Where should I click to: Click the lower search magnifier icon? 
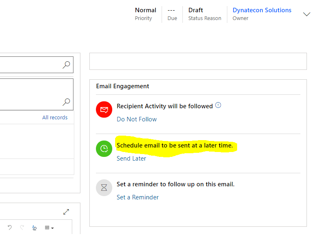point(66,102)
